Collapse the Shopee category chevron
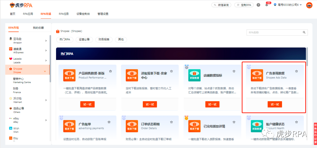Image resolution: width=317 pixels, height=148 pixels. (45, 71)
